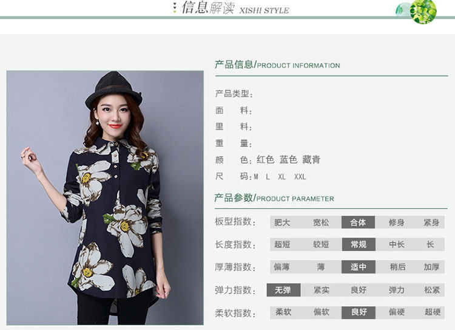Select 宽松 fit option
This screenshot has width=455, height=330.
pos(321,222)
